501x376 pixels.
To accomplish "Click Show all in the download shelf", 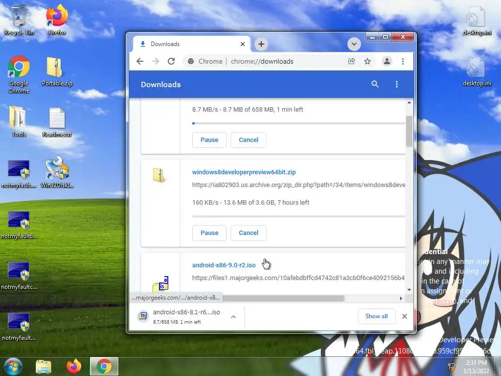I will [376, 316].
